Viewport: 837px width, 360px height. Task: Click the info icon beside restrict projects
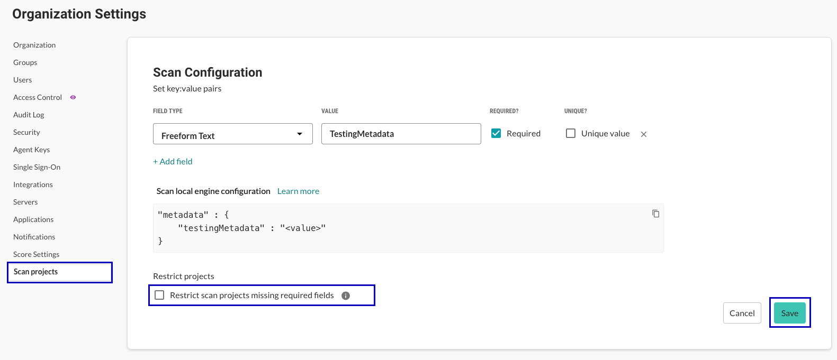click(x=346, y=296)
